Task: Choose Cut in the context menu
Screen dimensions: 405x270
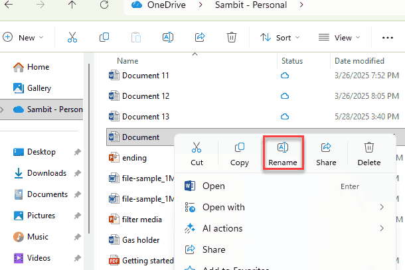Action: 197,154
